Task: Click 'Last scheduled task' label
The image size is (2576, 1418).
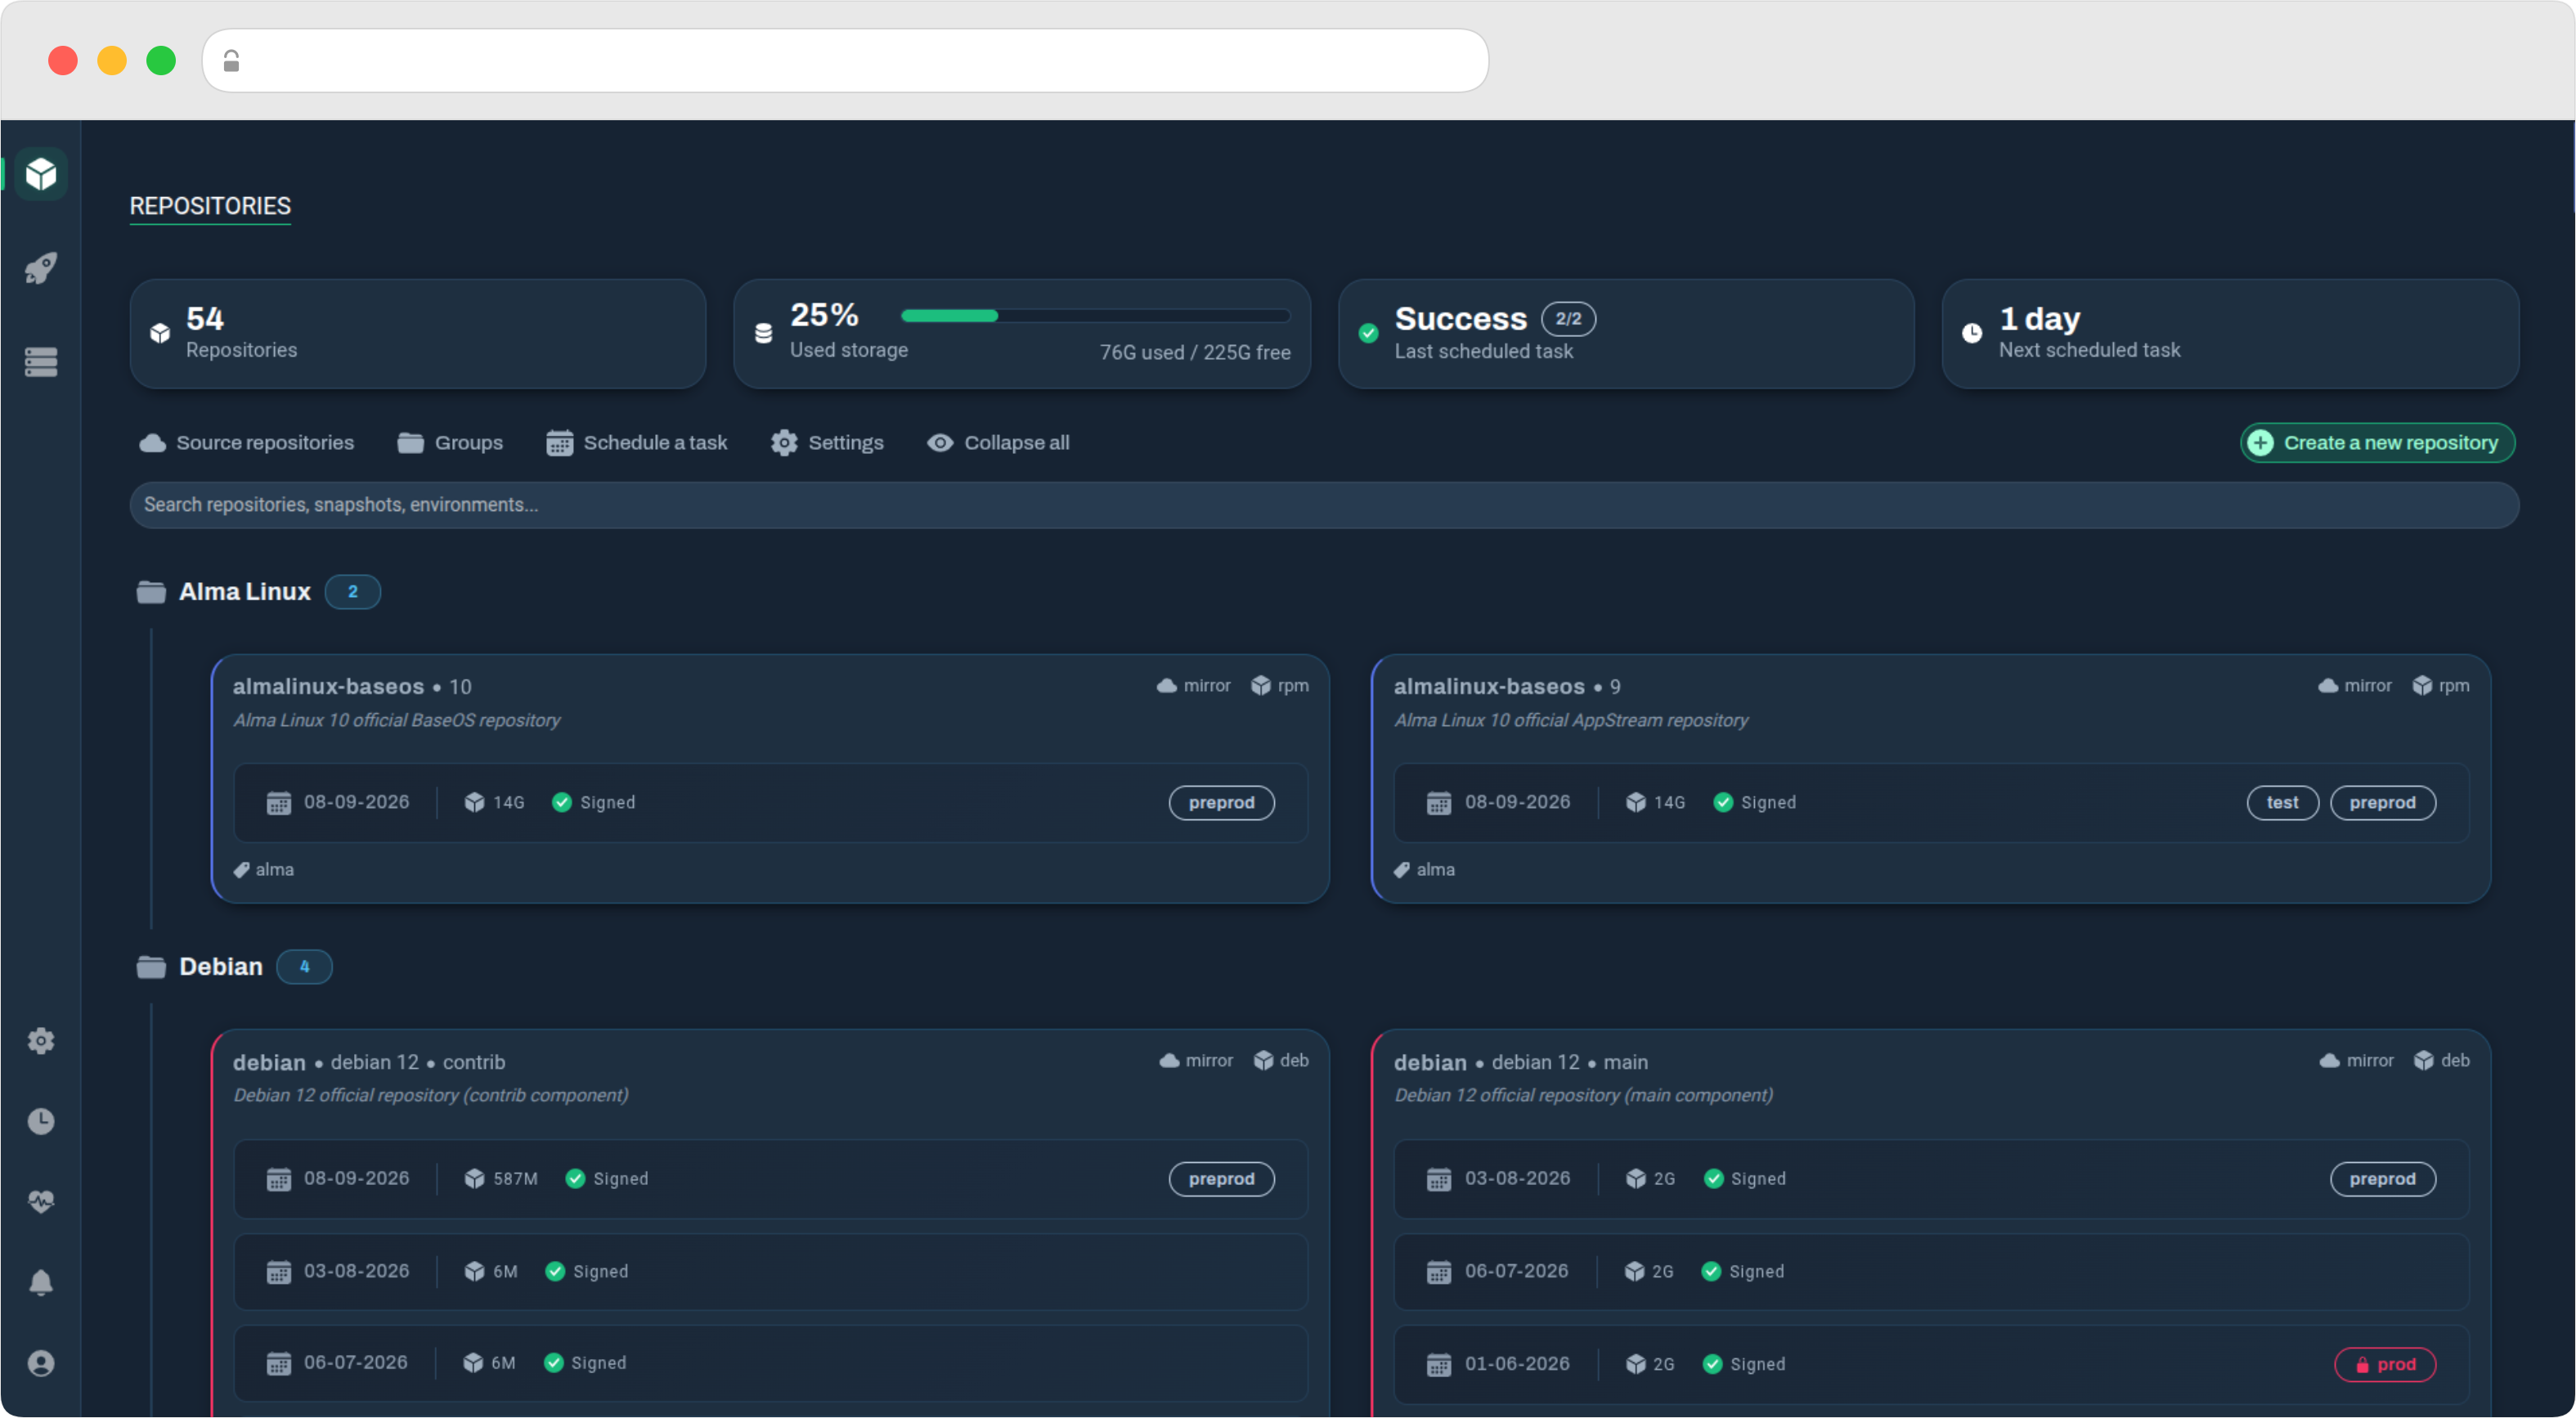Action: 1484,351
